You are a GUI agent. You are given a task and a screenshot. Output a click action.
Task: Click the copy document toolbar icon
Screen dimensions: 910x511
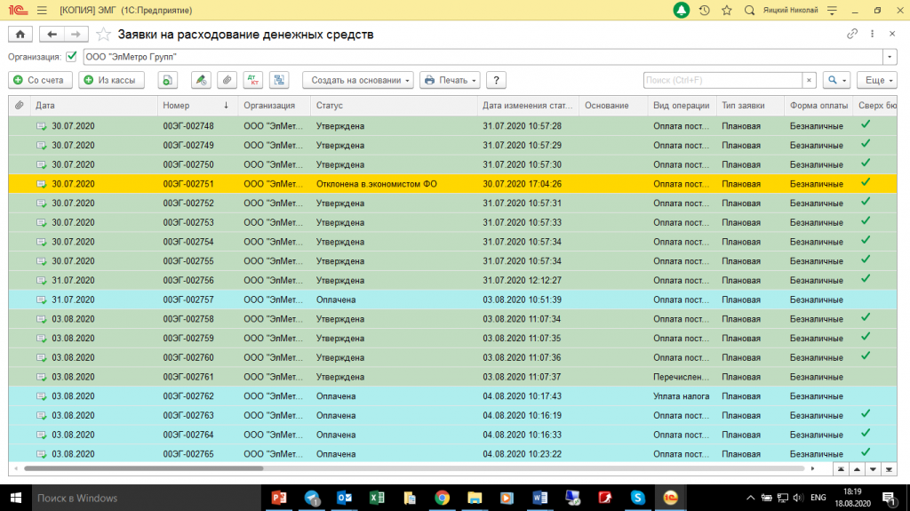(x=168, y=80)
